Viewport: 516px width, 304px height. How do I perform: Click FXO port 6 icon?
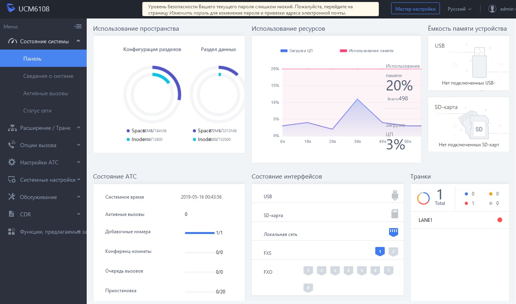[375, 271]
